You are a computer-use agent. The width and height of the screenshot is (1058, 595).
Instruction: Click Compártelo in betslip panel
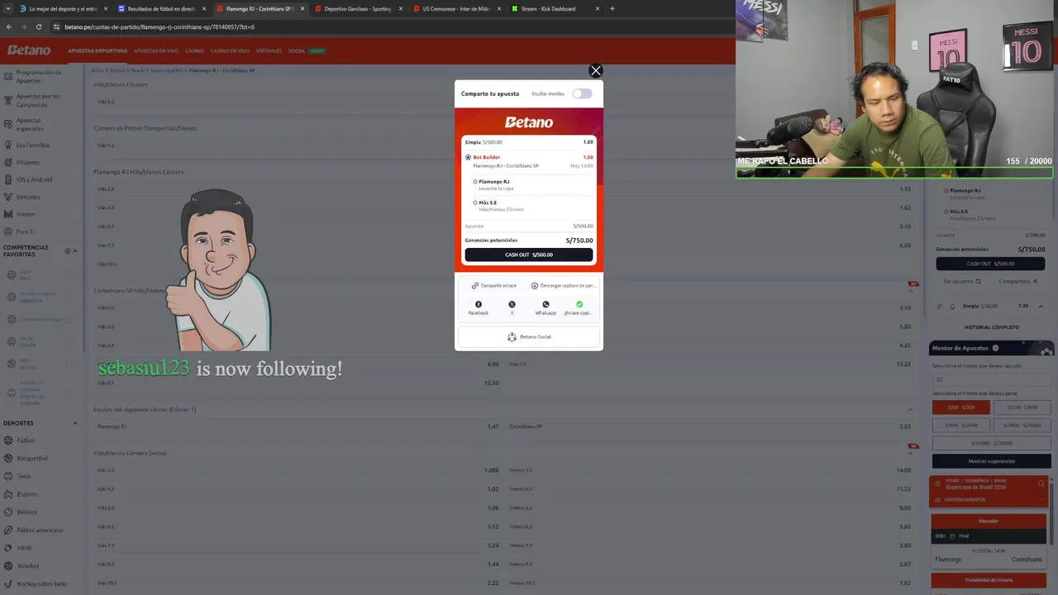(x=1017, y=282)
